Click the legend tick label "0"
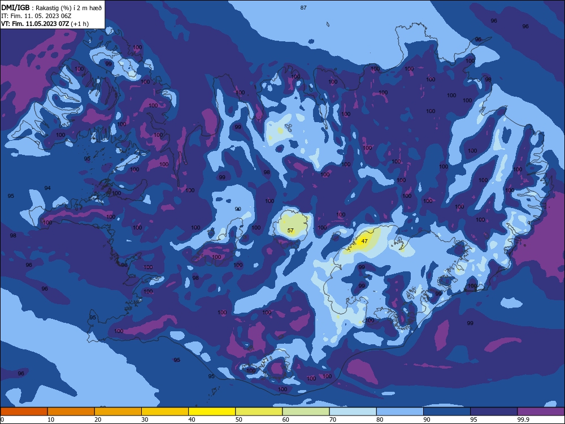Screen dimensions: 565x424 pos(2,419)
